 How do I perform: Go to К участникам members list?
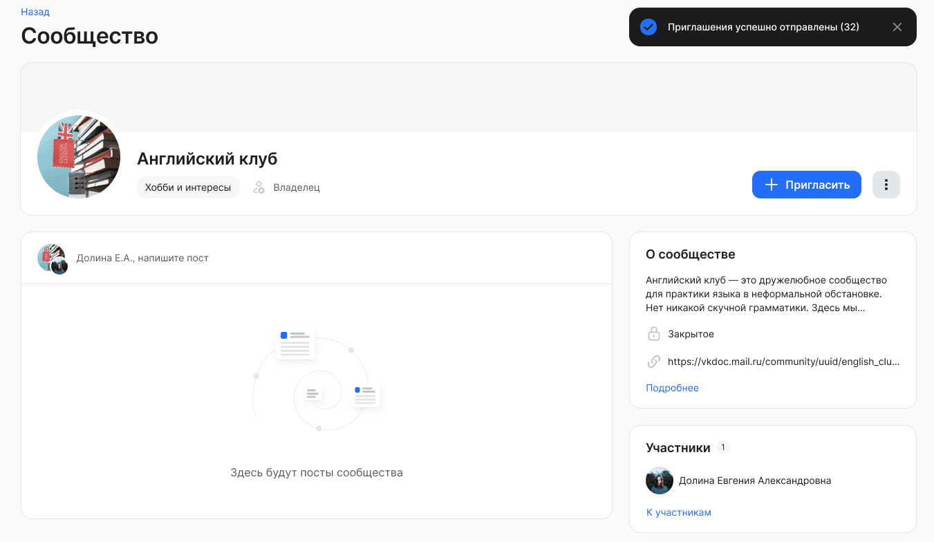coord(678,512)
